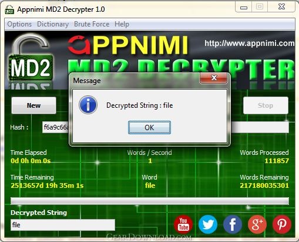This screenshot has height=242, width=299.
Task: Open the Twitter bird icon
Action: click(208, 224)
